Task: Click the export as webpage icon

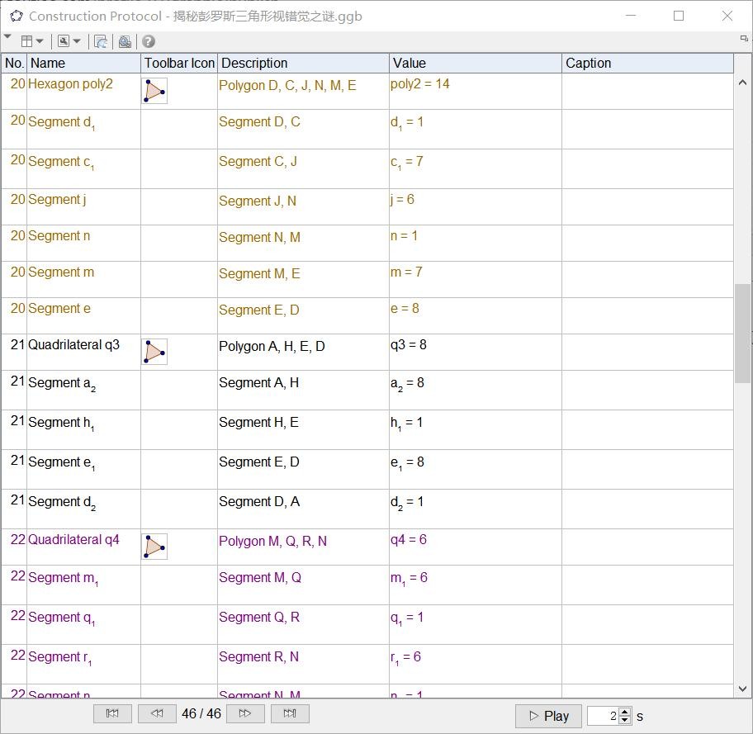Action: (101, 41)
